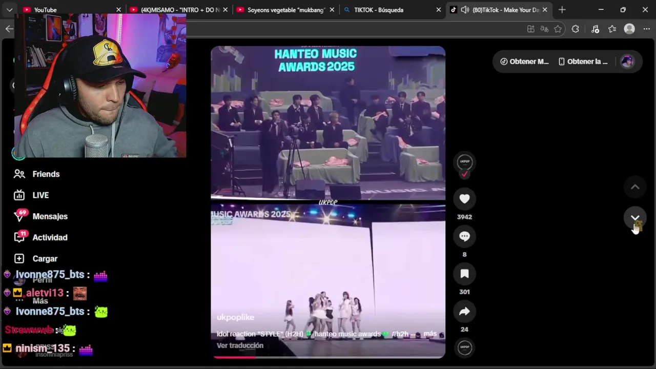Image resolution: width=656 pixels, height=369 pixels.
Task: Open the tab search dropdown arrow
Action: [x=9, y=10]
